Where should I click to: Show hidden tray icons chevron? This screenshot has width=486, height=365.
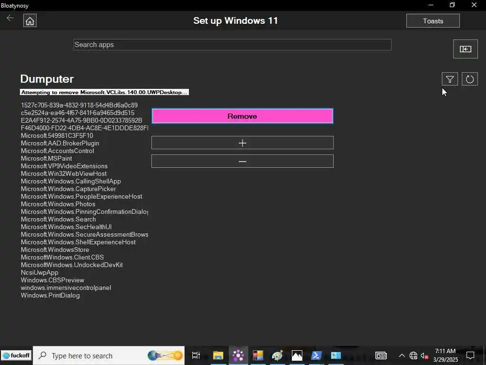pos(402,355)
